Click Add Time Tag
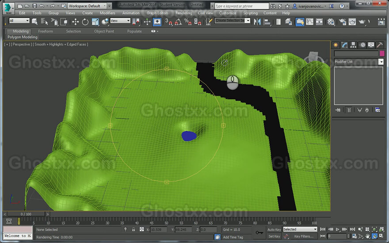Screen dimensions: 389x243 233,237
